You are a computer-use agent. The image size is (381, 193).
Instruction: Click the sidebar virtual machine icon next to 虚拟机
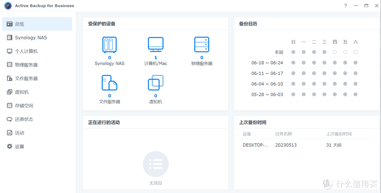[x=10, y=92]
